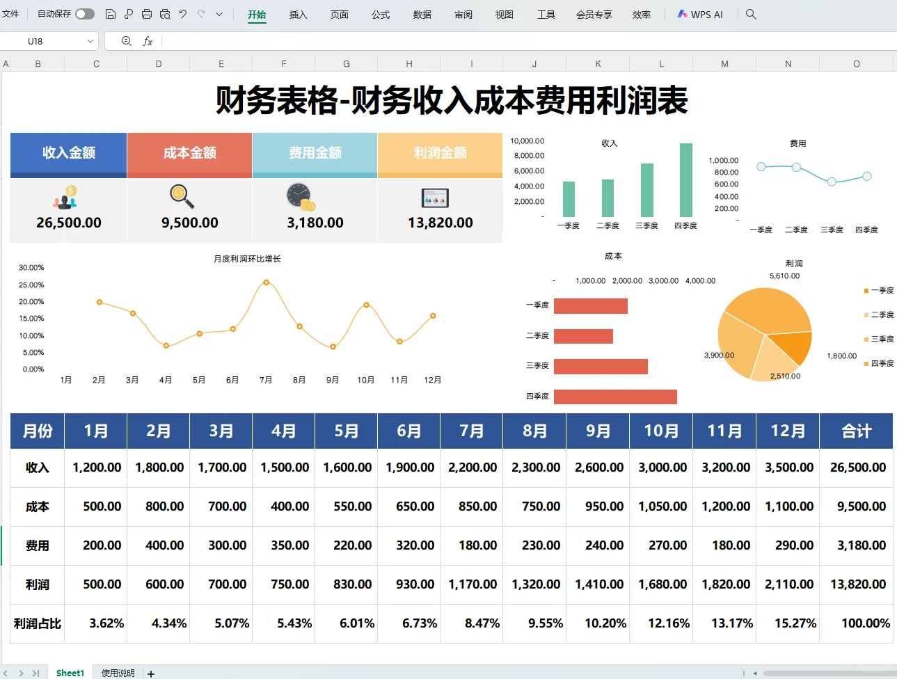Click the next sheet arrow

coord(22,673)
